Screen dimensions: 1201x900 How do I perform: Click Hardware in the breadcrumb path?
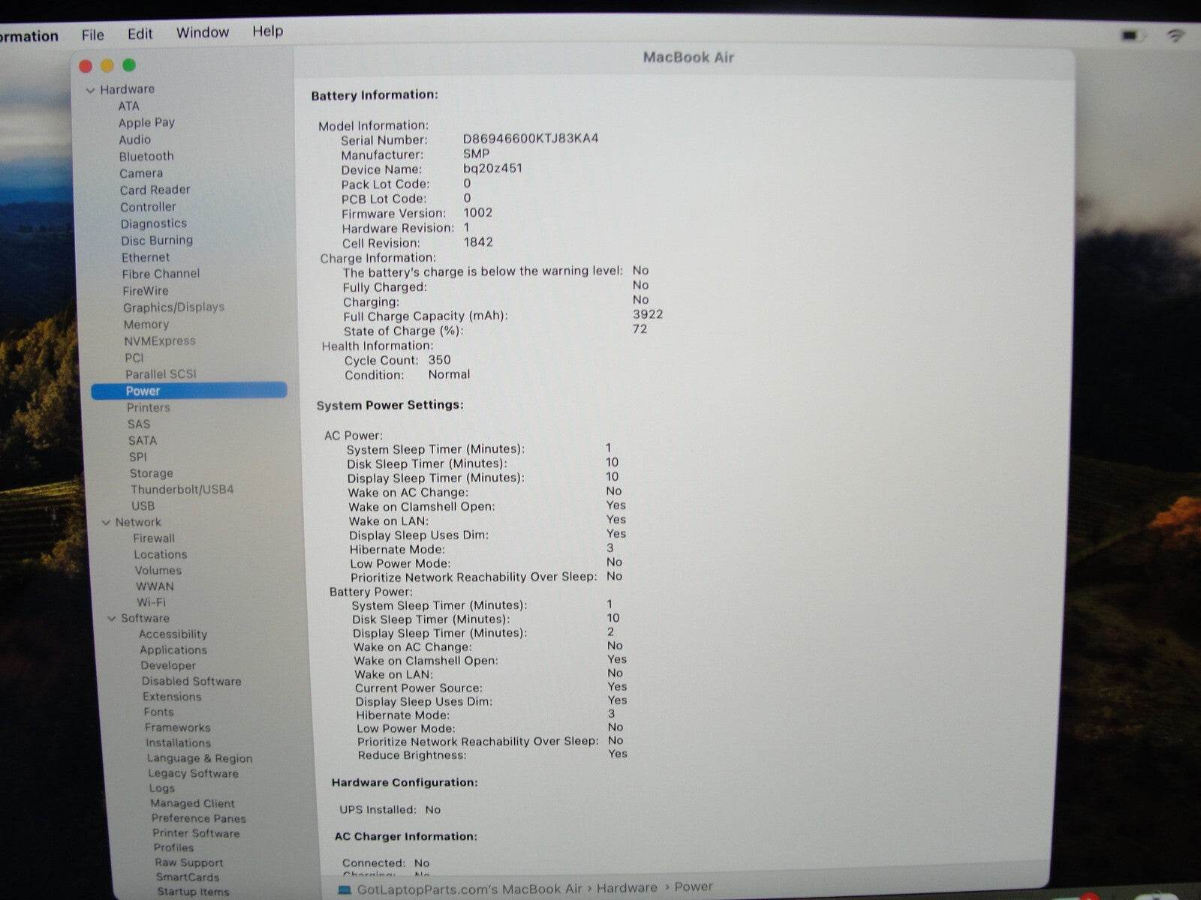627,887
